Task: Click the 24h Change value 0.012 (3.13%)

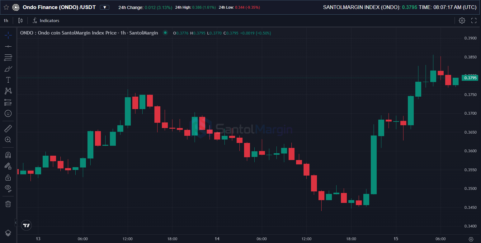Action: [158, 7]
